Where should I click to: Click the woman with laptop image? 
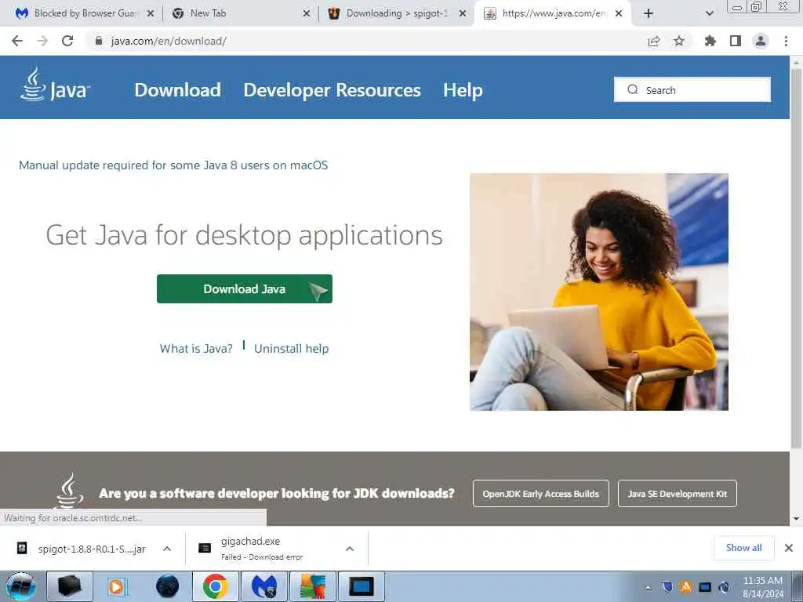pos(598,292)
